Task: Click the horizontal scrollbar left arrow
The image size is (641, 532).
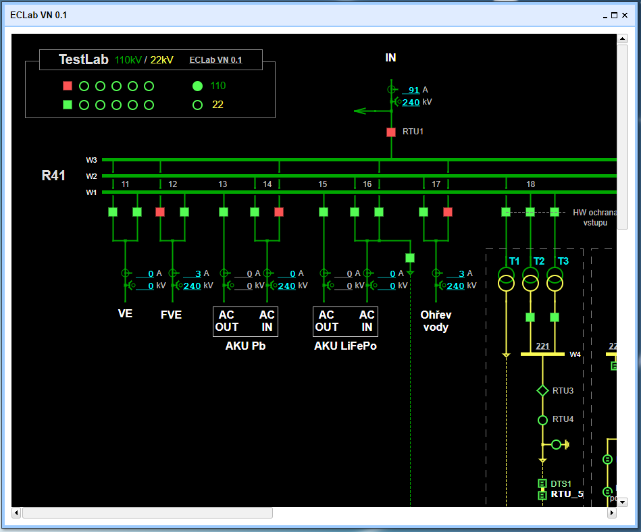Action: pos(16,512)
